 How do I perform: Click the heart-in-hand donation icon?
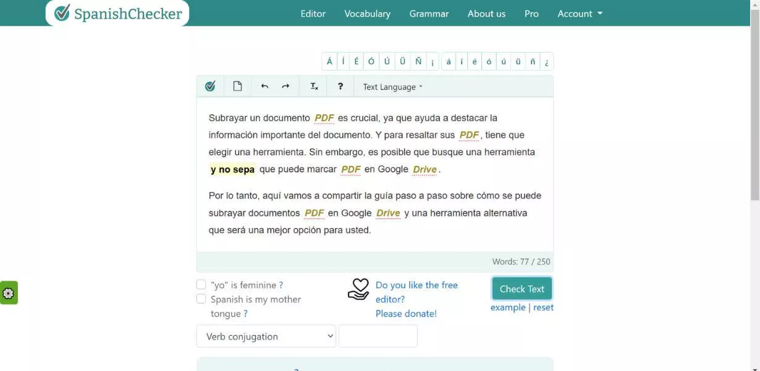click(359, 289)
